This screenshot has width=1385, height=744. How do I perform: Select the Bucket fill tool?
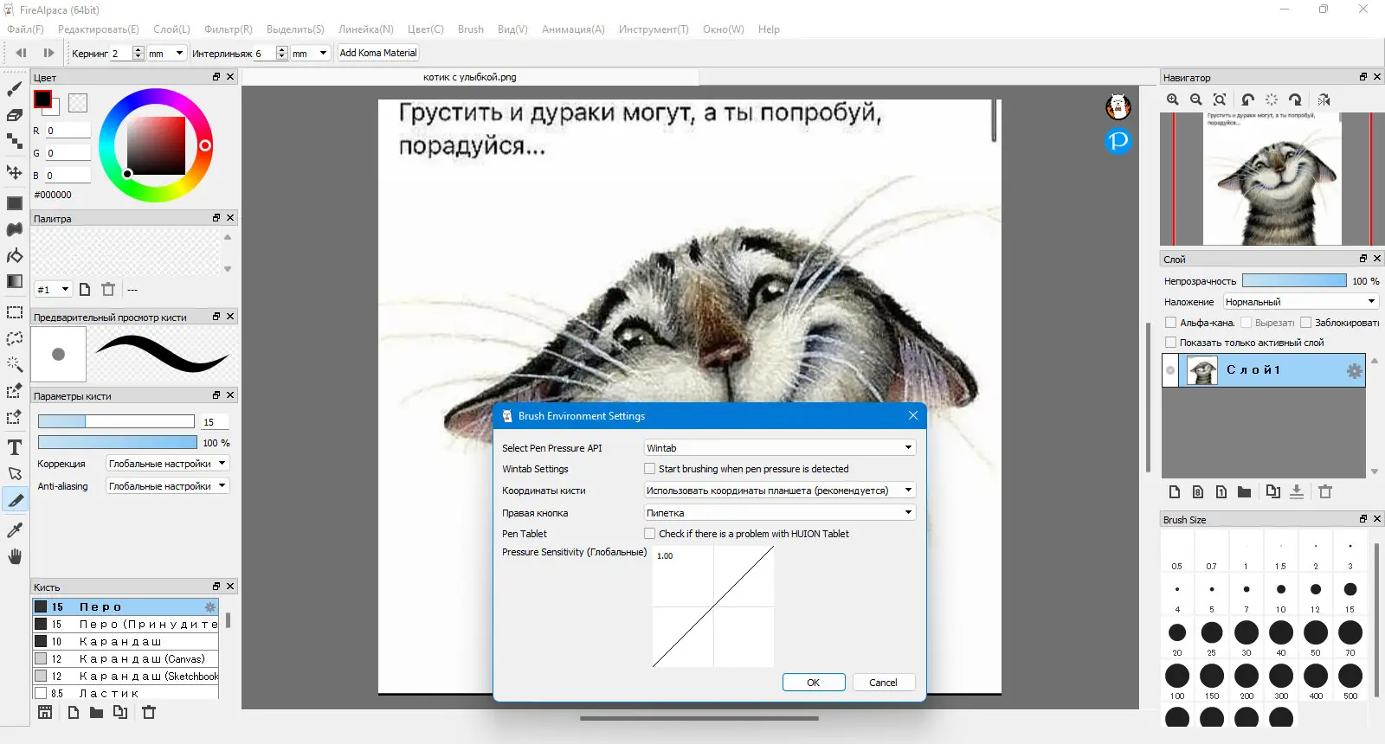tap(15, 256)
